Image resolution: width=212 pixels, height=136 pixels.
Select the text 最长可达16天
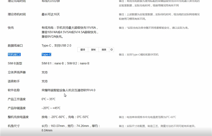tap(51, 15)
